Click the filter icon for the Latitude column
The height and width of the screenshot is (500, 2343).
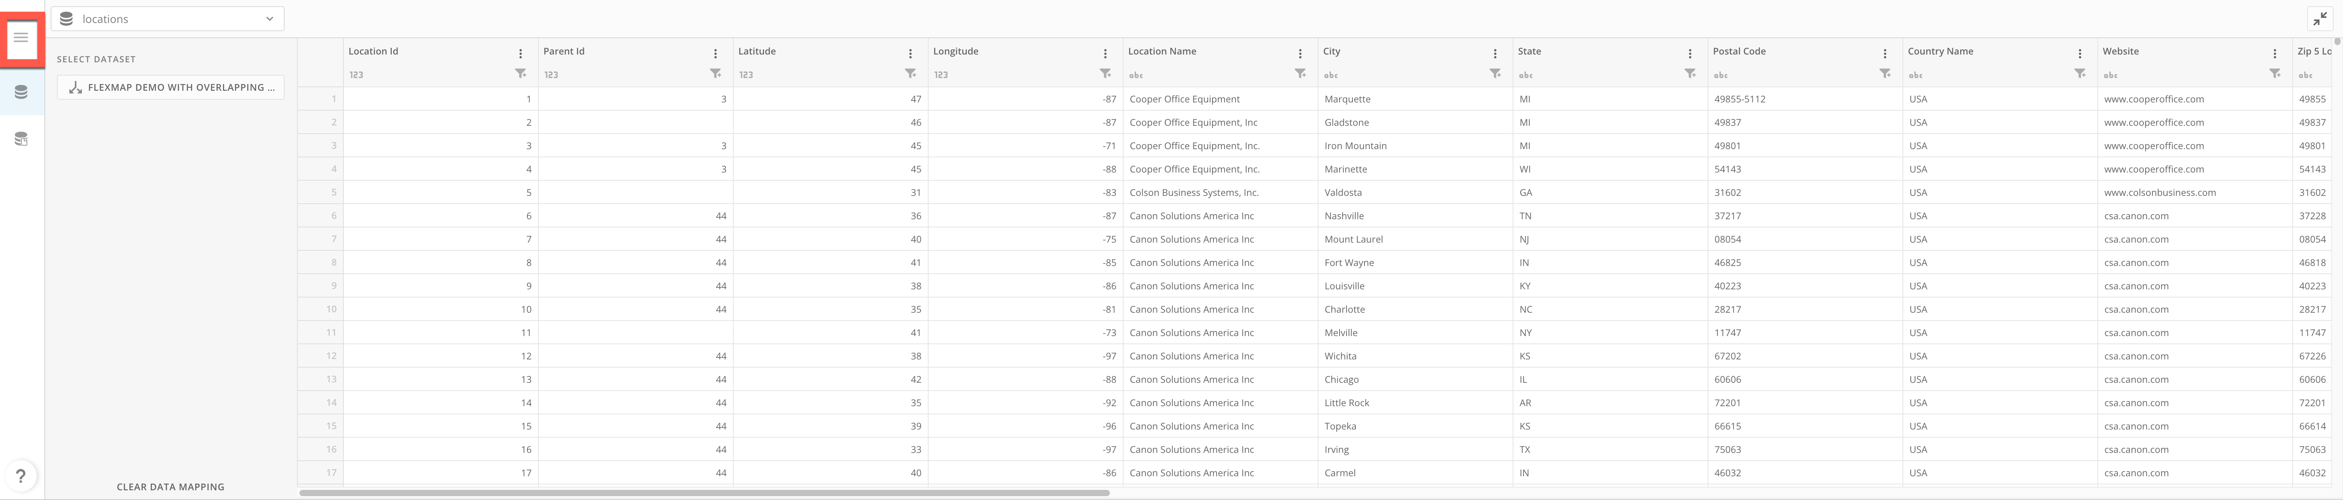click(910, 74)
